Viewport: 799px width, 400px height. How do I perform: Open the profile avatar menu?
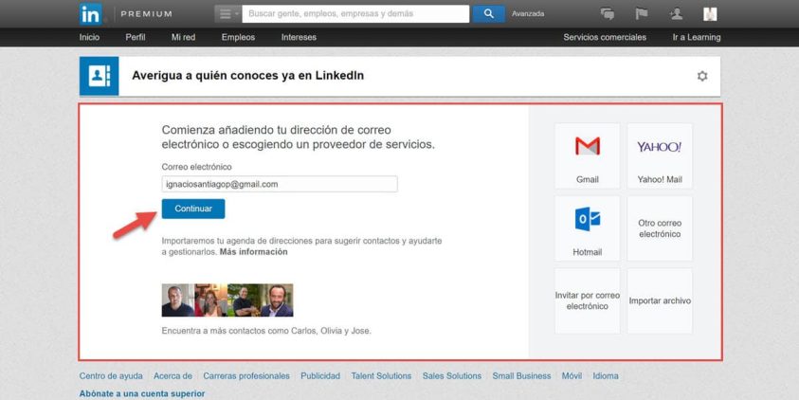[710, 14]
